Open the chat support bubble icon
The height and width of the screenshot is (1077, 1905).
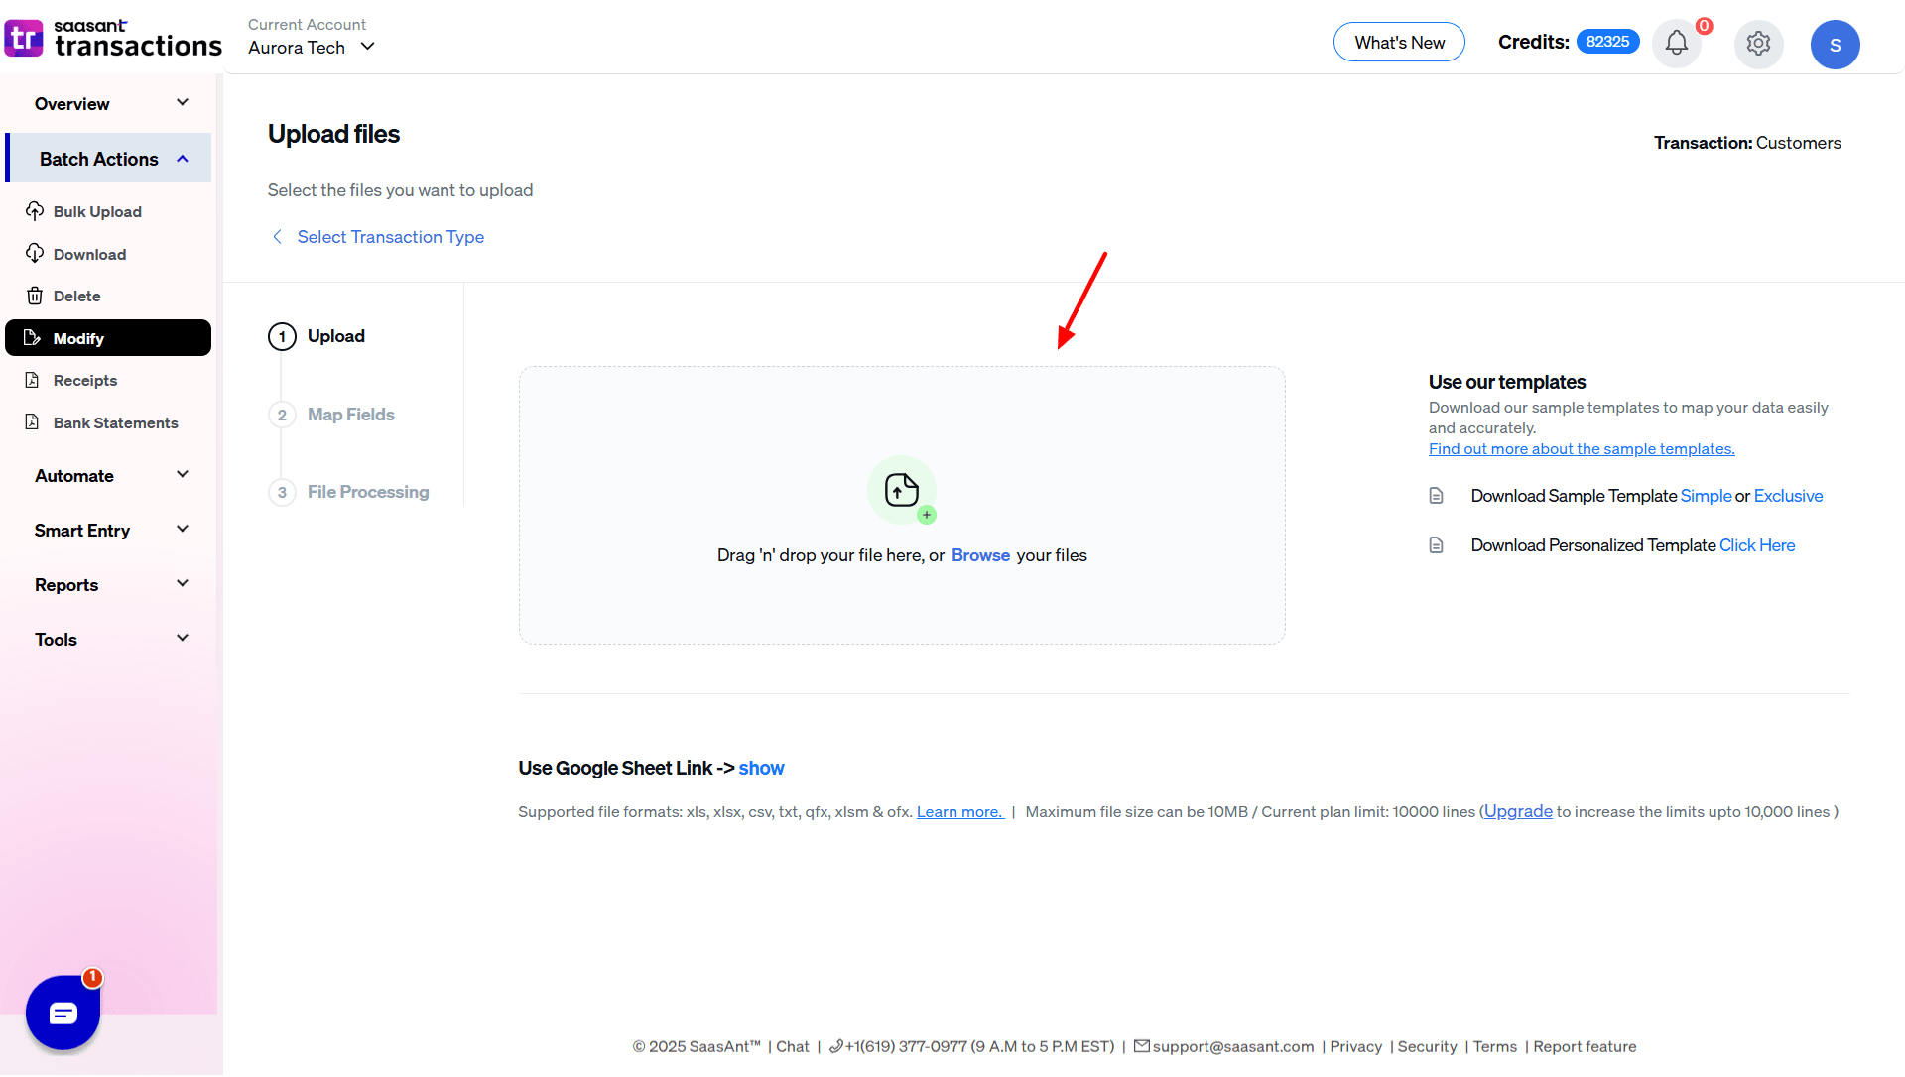pos(63,1013)
